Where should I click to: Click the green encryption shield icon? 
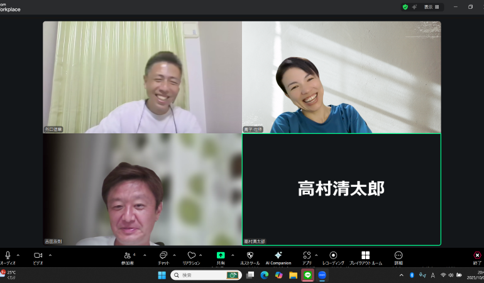[405, 7]
